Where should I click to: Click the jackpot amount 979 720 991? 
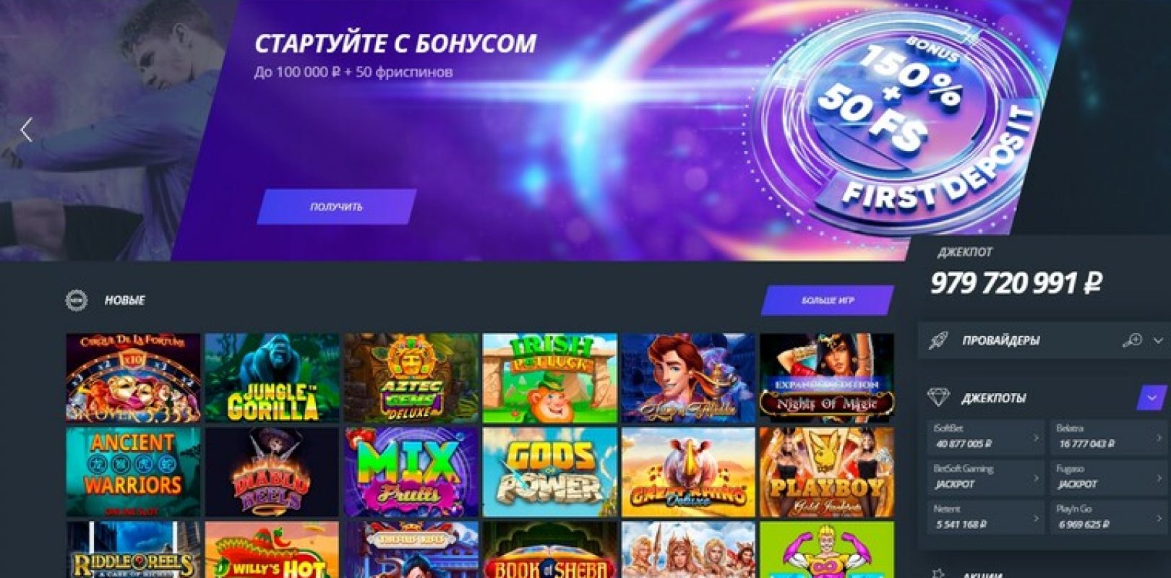1016,282
